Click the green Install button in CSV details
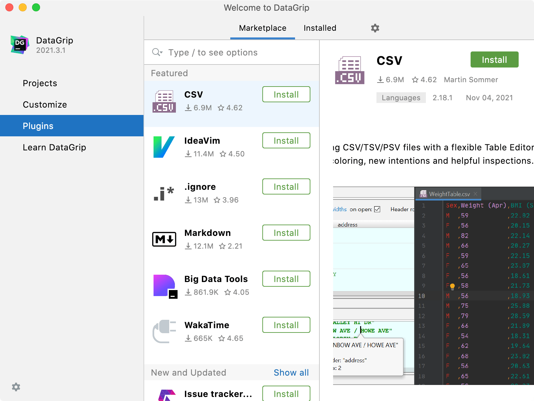 tap(495, 59)
